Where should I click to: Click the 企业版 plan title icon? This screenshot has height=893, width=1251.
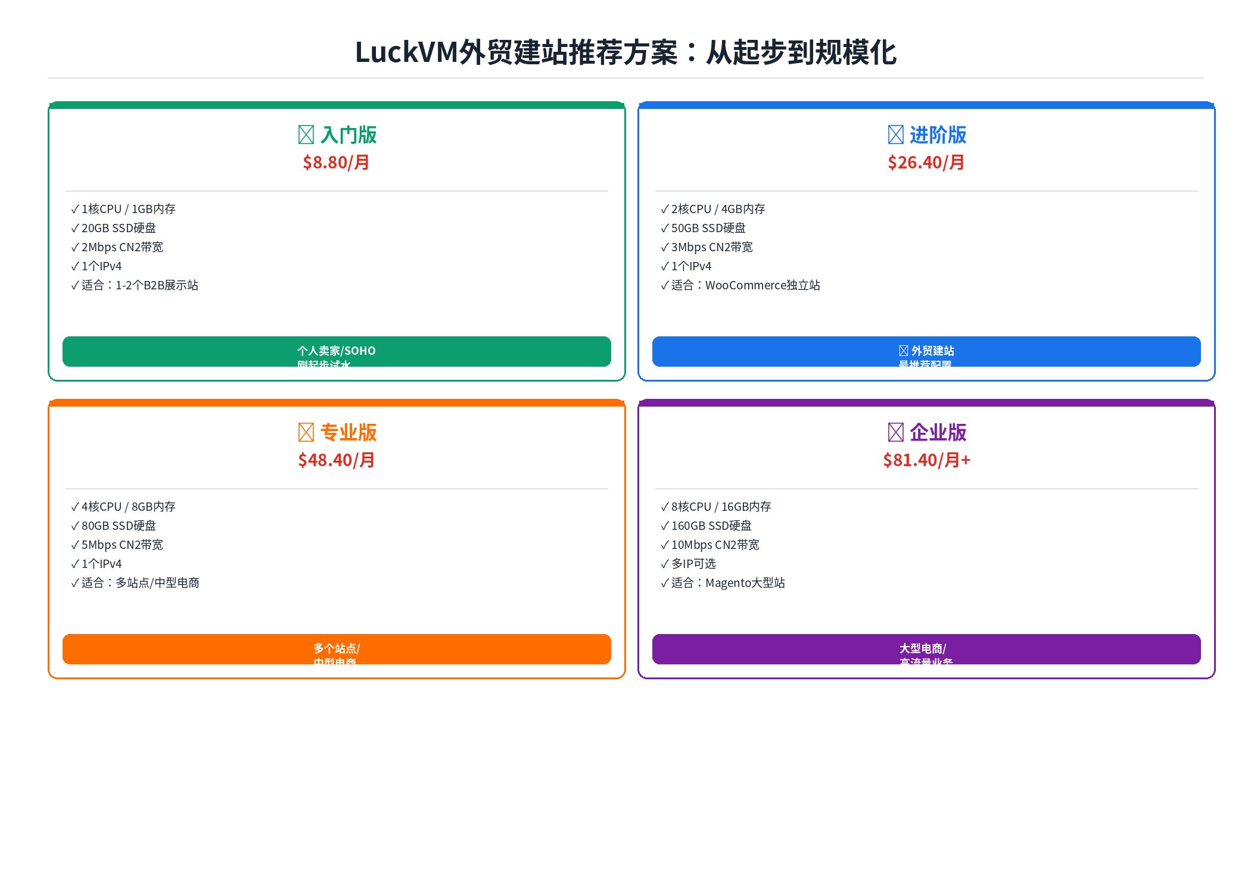[895, 432]
